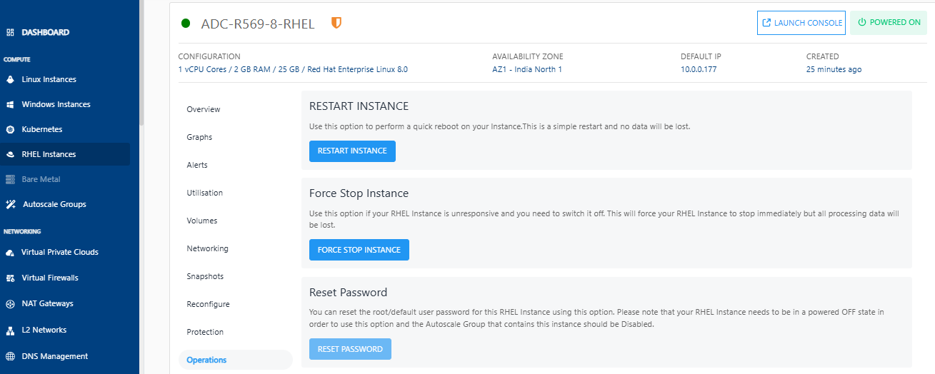Click the L2 Networks icon
Viewport: 935px width, 374px height.
[x=10, y=330]
